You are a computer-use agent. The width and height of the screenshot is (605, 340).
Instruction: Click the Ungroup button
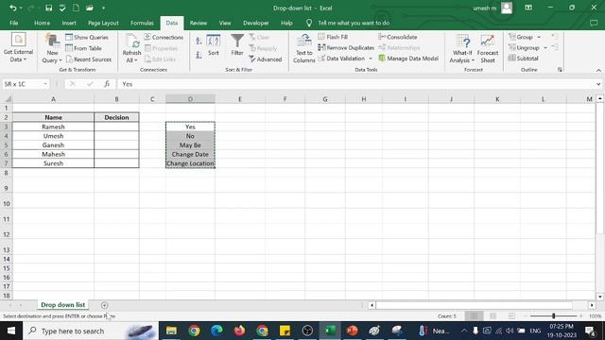(x=524, y=48)
